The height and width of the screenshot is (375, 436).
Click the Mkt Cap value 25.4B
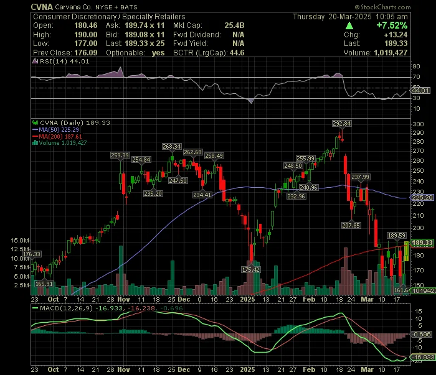pyautogui.click(x=234, y=25)
